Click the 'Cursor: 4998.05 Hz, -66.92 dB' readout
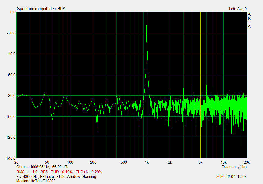Image resolution: width=263 pixels, height=184 pixels. (42, 167)
